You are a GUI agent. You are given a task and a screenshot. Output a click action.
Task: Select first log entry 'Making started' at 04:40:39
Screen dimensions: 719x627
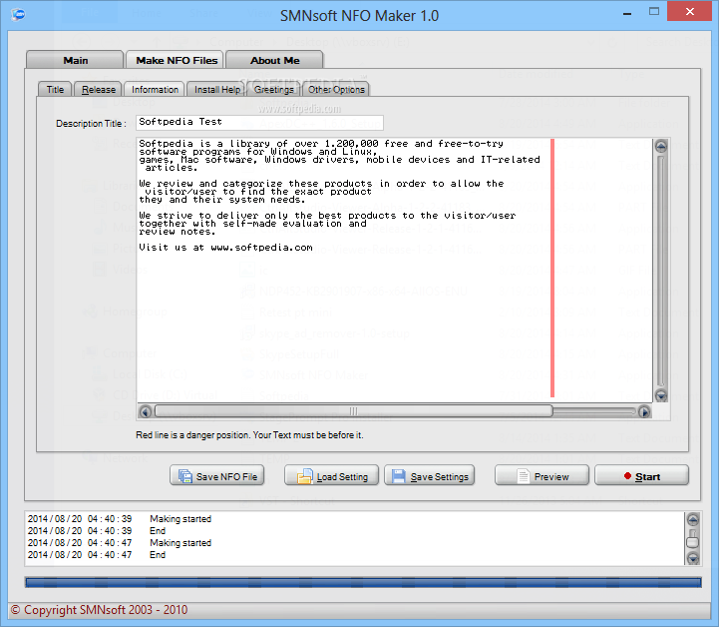[120, 519]
